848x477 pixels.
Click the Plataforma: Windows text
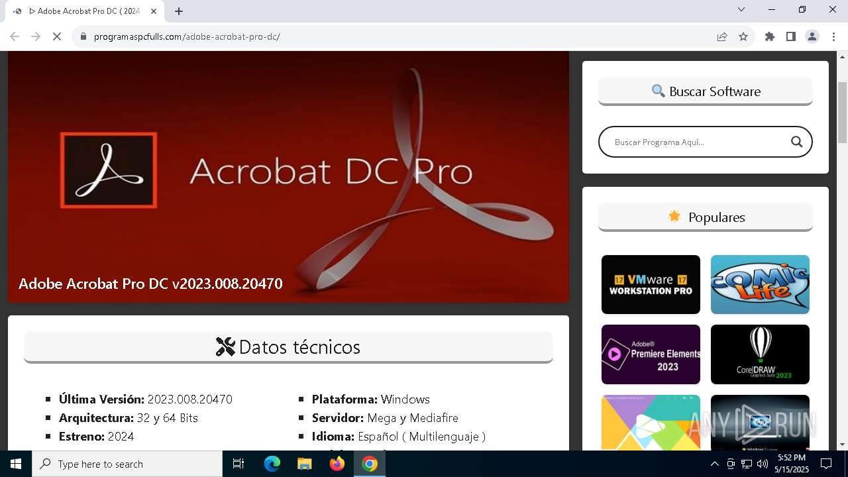click(371, 399)
